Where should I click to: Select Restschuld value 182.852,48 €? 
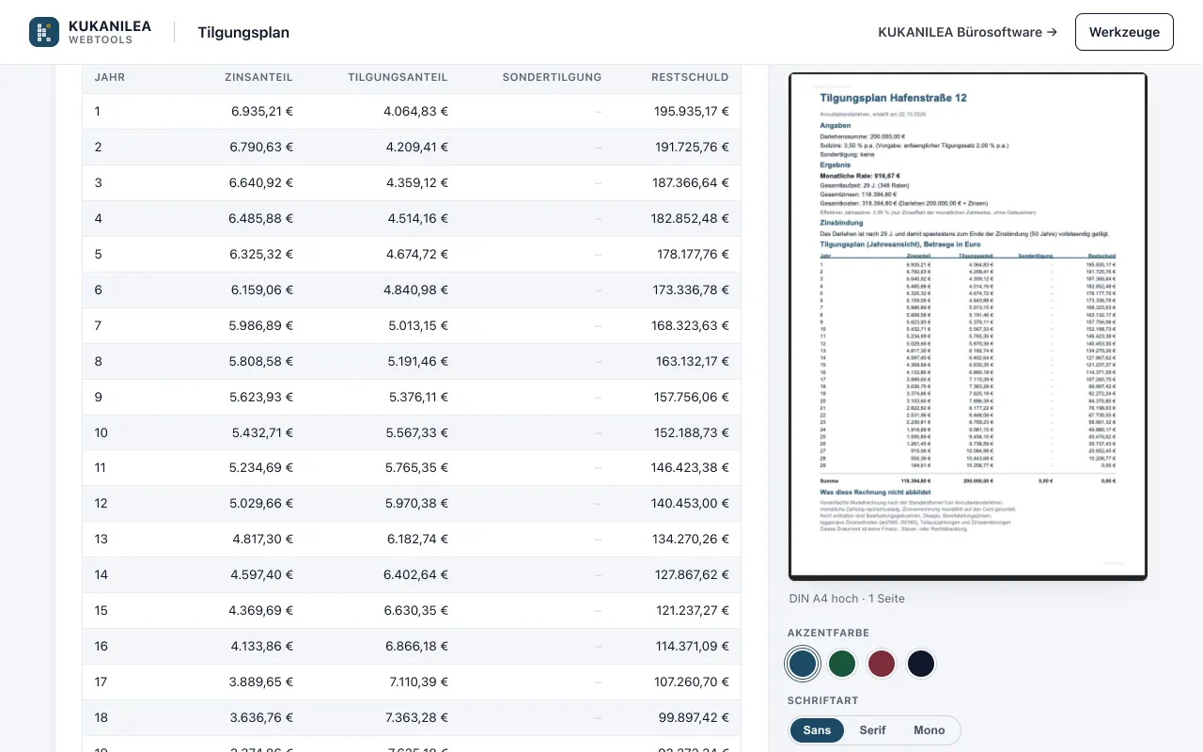(691, 218)
